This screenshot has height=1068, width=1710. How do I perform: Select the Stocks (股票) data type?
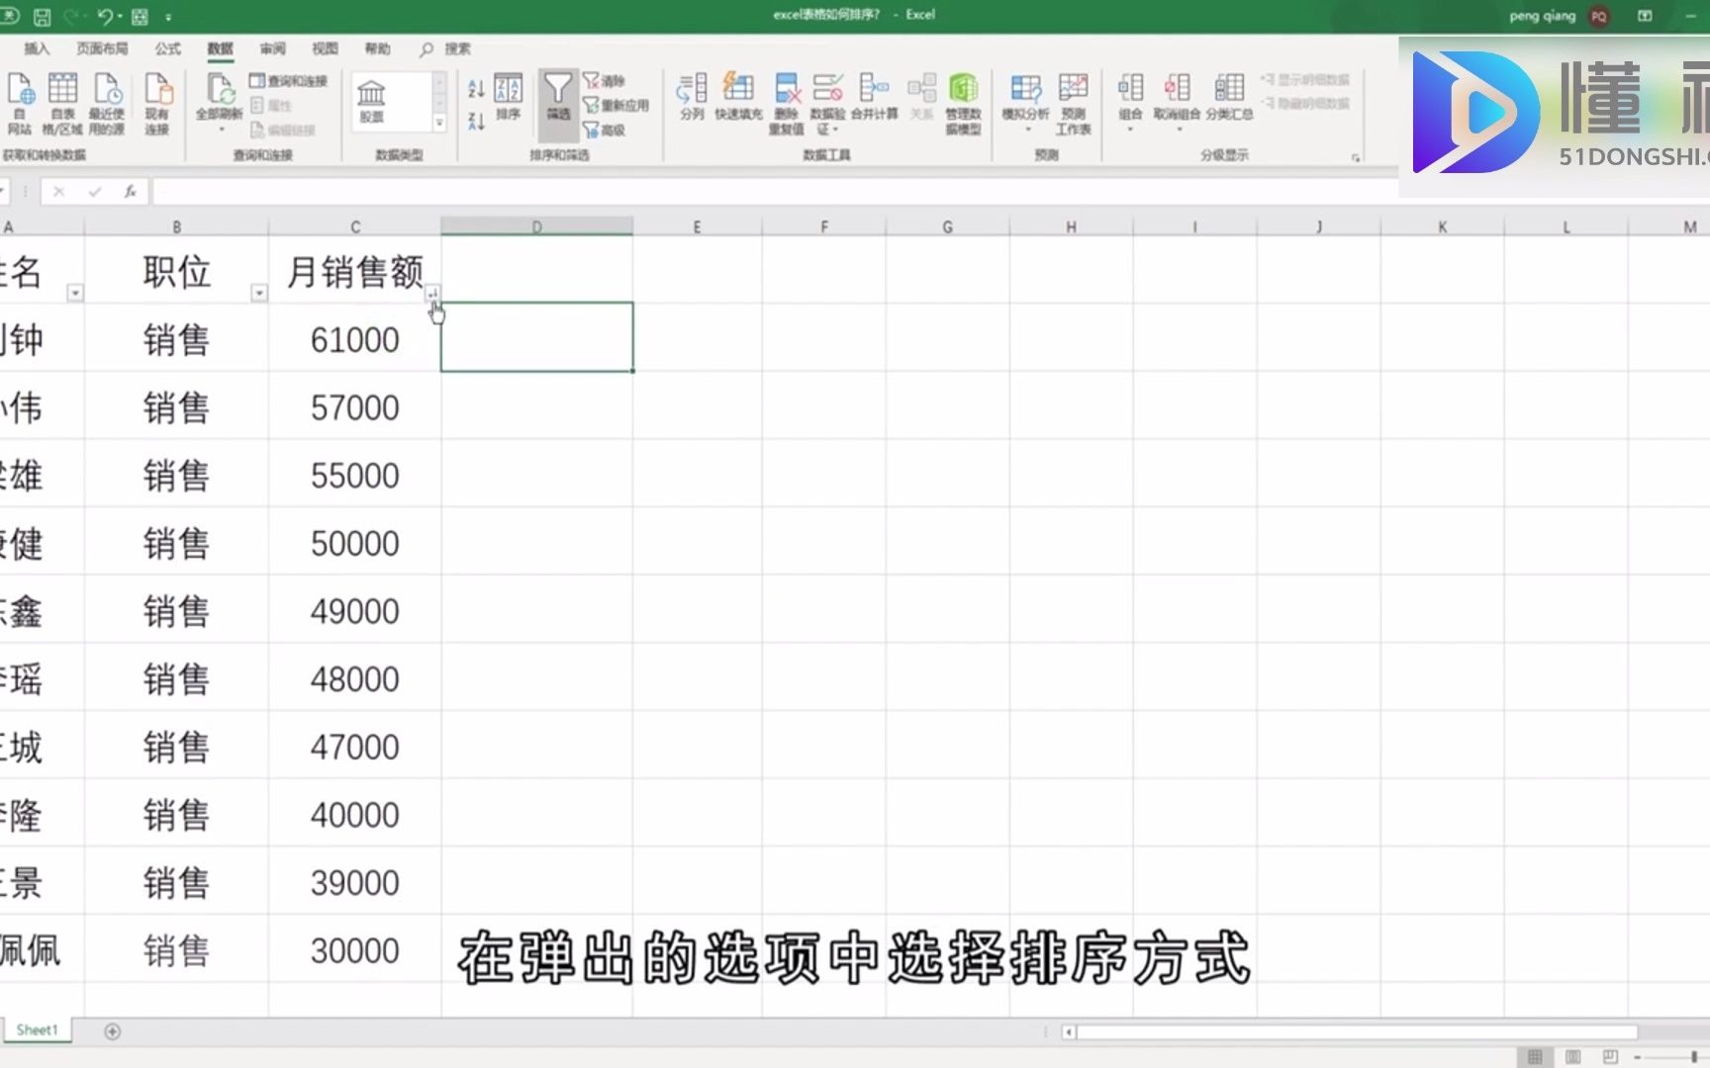click(x=371, y=100)
